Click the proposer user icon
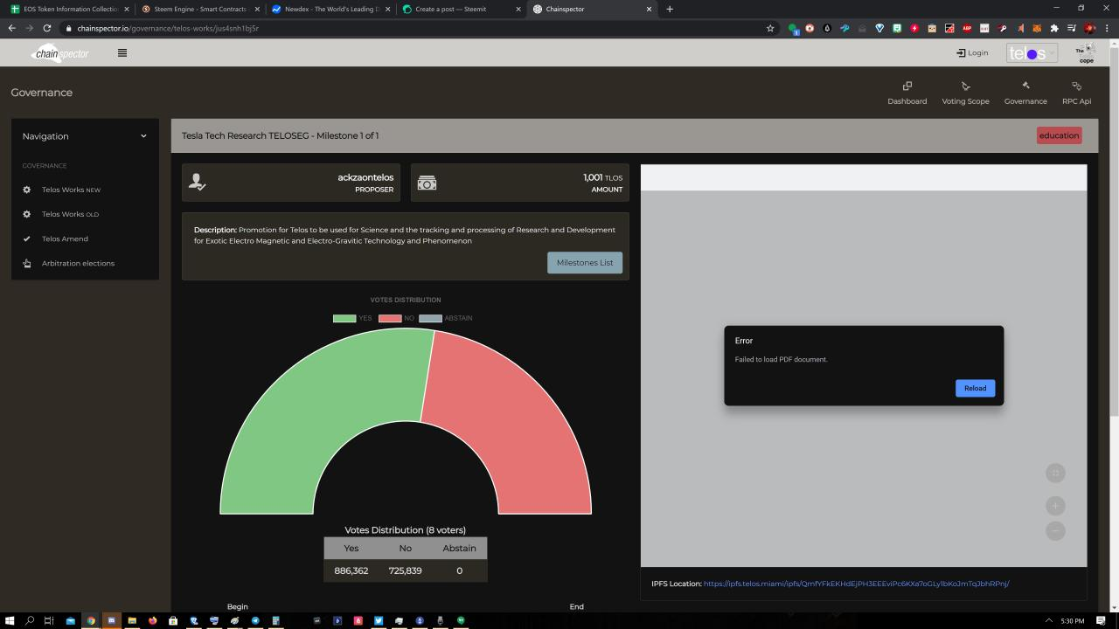Viewport: 1119px width, 629px height. [x=198, y=183]
